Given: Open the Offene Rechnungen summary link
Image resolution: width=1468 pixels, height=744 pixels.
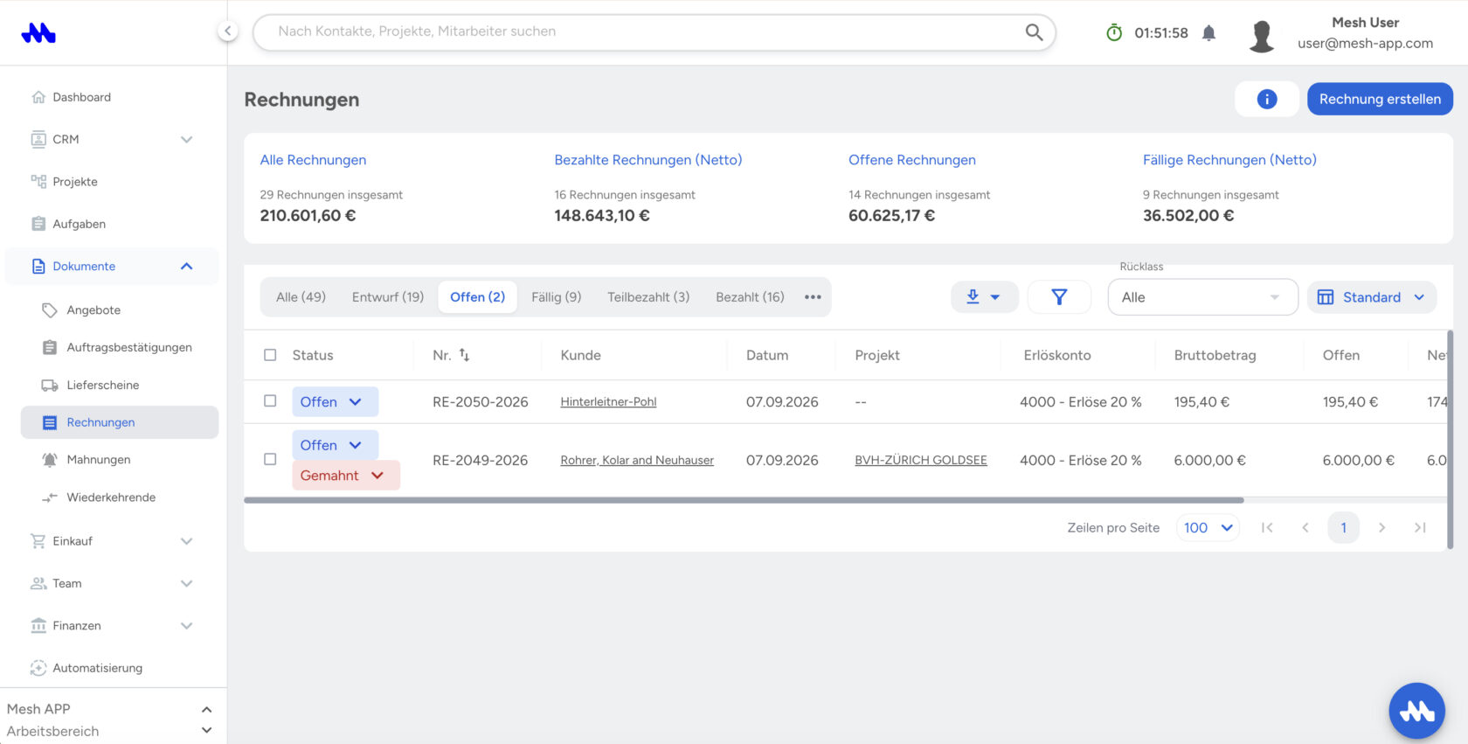Looking at the screenshot, I should tap(912, 160).
